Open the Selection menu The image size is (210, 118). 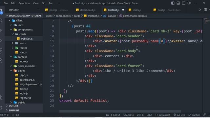(x=24, y=3)
